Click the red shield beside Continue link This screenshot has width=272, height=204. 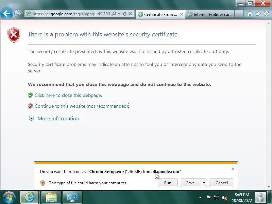tap(30, 106)
